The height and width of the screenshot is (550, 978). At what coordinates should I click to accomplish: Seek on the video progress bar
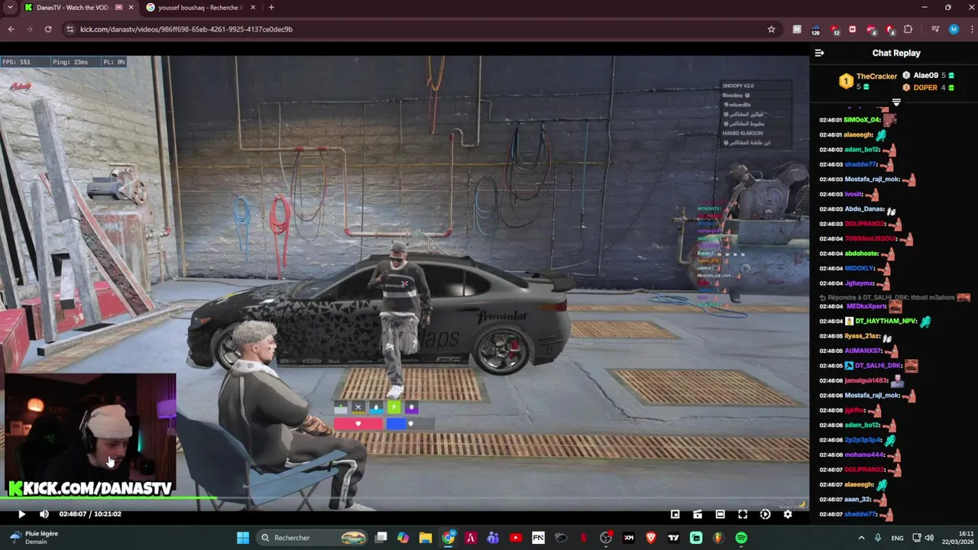404,499
